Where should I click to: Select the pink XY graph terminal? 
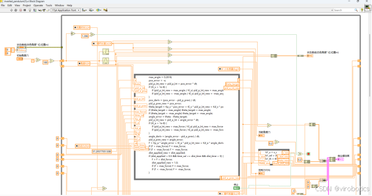point(341,159)
